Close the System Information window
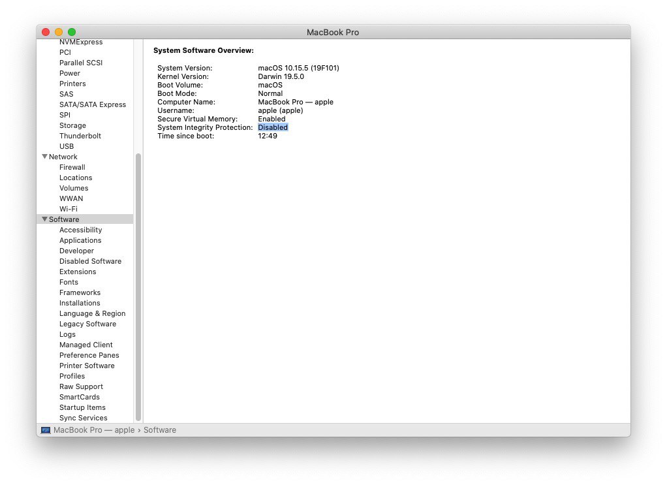The height and width of the screenshot is (485, 667). (46, 32)
